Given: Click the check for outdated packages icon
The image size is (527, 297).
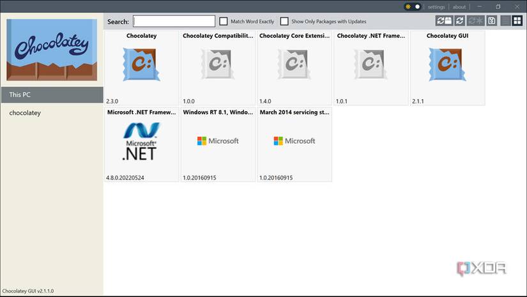Looking at the screenshot, I should point(444,21).
